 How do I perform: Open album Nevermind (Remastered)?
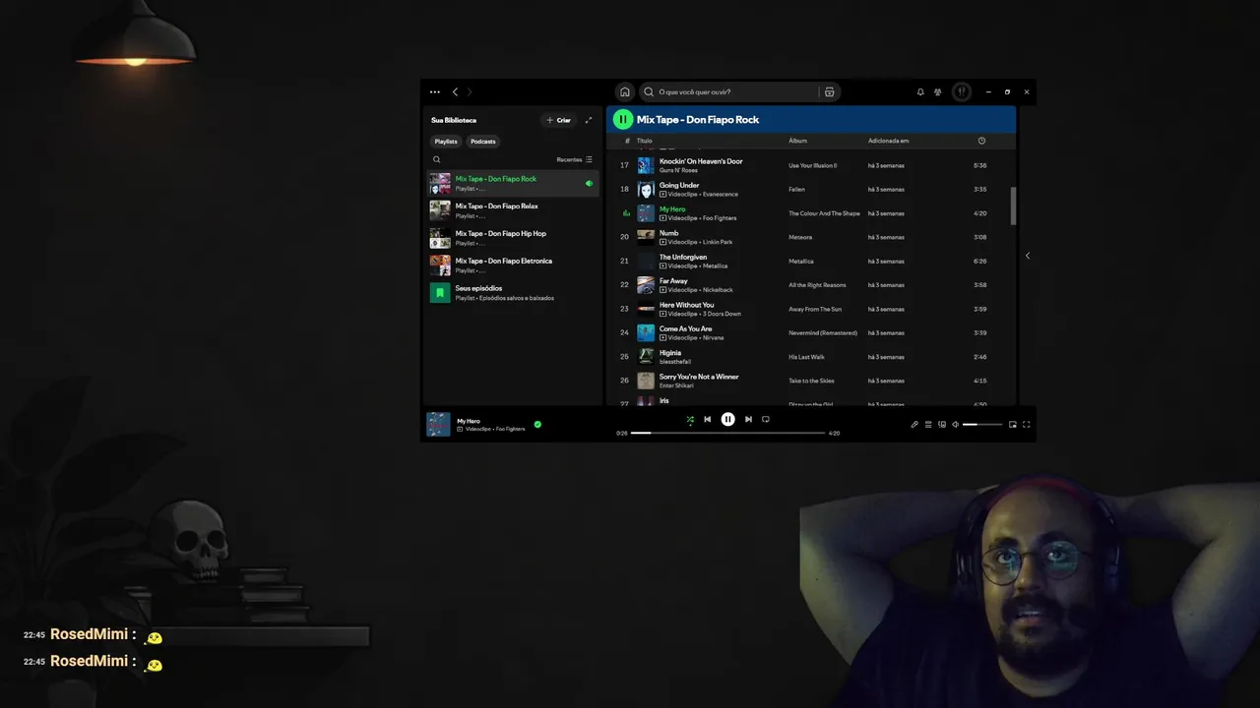(822, 332)
